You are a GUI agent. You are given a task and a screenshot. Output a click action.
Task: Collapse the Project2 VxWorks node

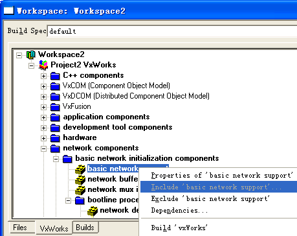pyautogui.click(x=31, y=65)
